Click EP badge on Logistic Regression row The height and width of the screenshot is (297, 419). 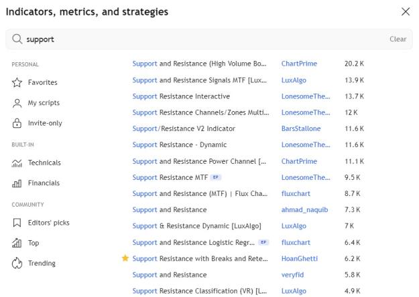[x=263, y=242]
